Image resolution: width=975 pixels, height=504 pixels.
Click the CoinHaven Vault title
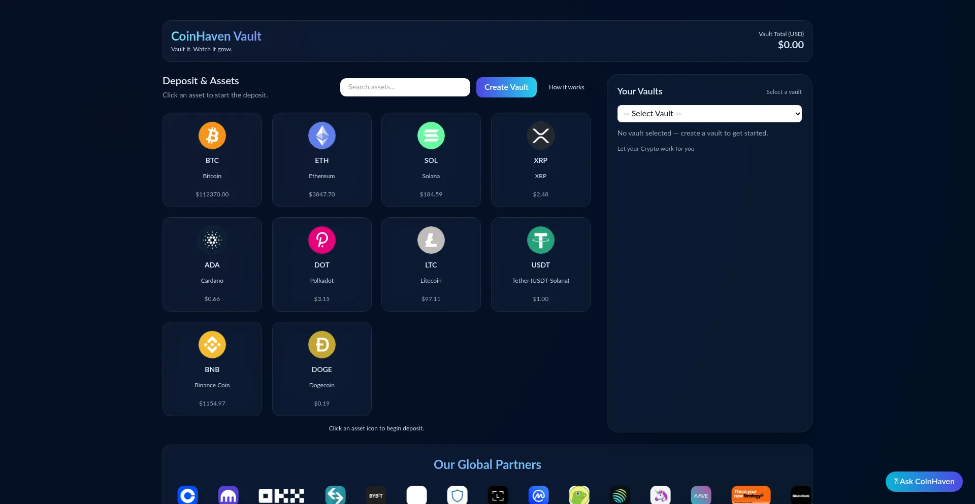[216, 36]
